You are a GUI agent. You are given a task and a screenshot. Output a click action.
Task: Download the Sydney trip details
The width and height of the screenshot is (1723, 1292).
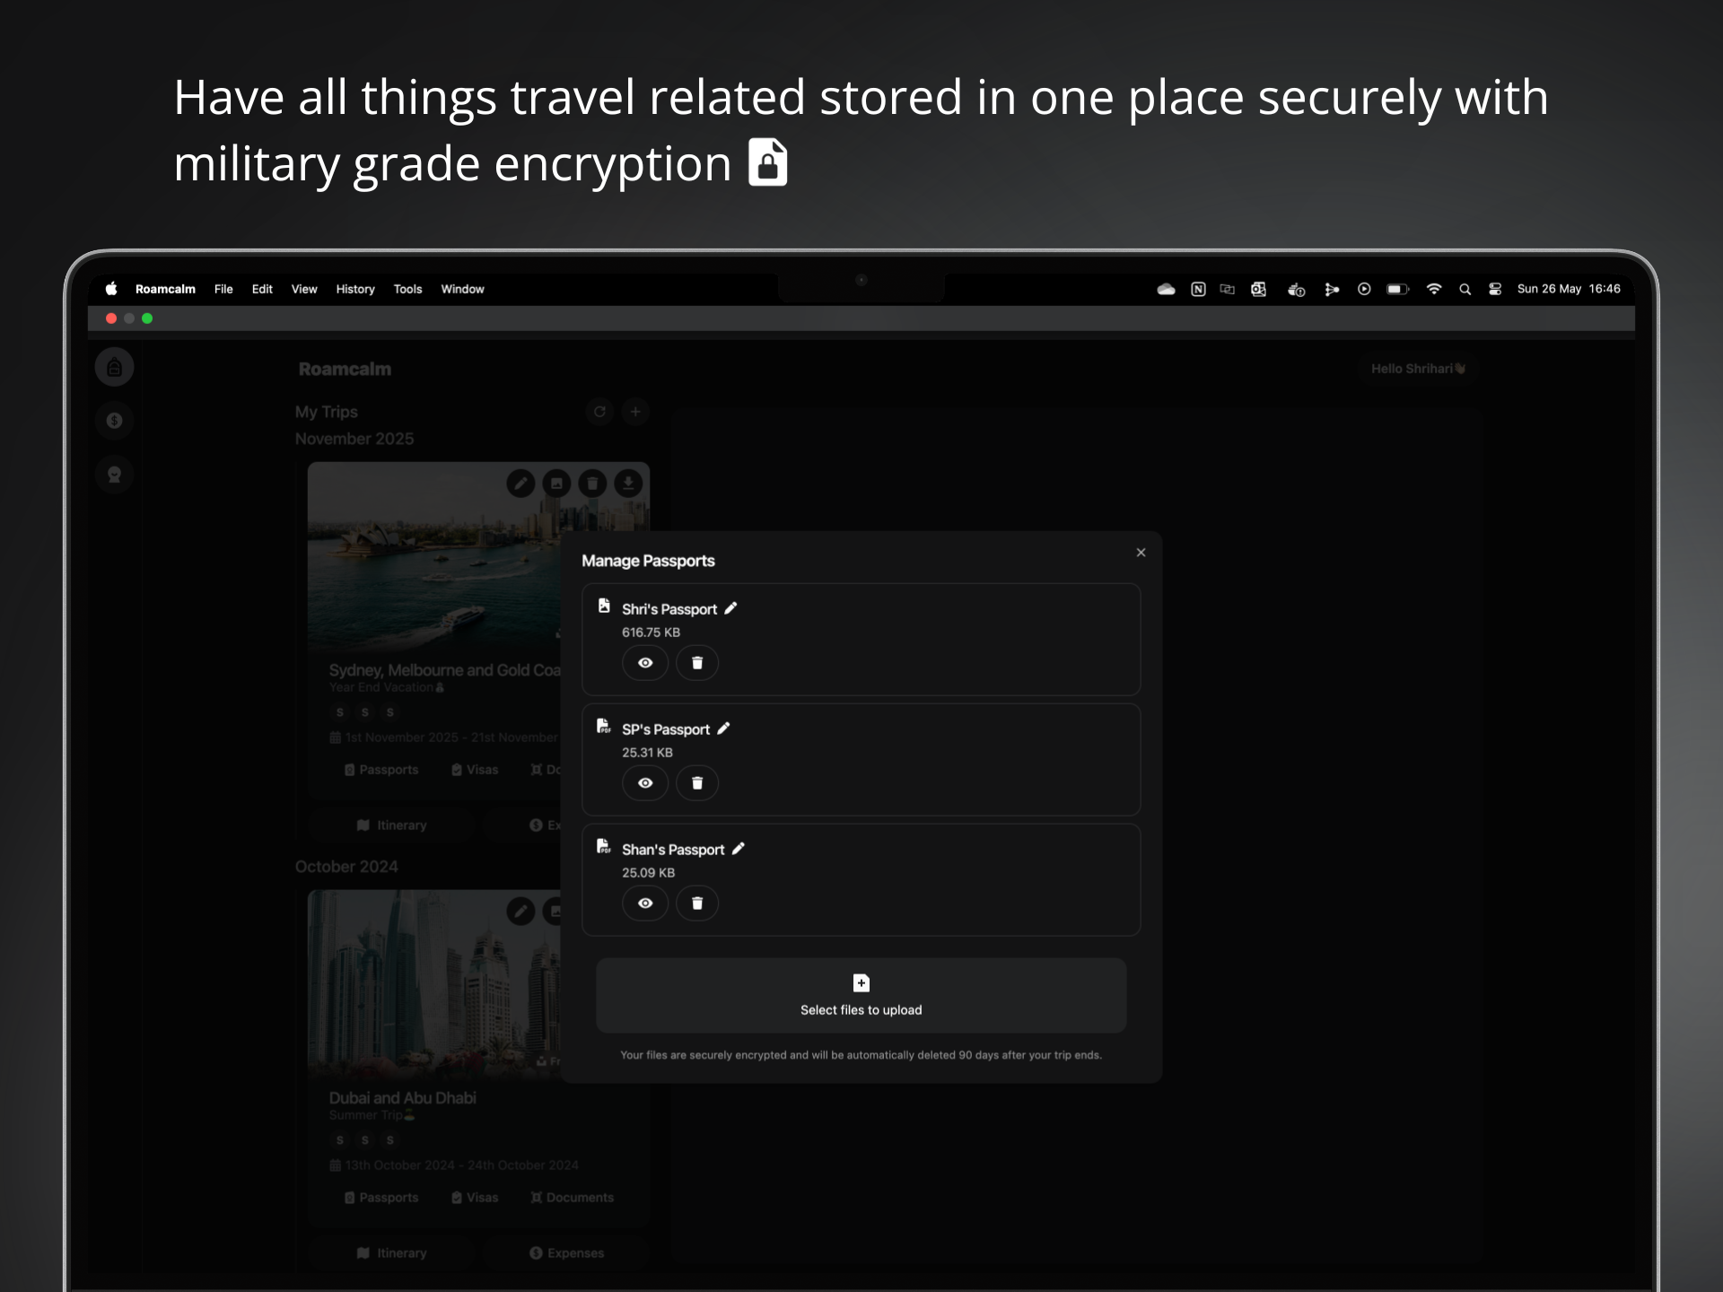point(628,484)
